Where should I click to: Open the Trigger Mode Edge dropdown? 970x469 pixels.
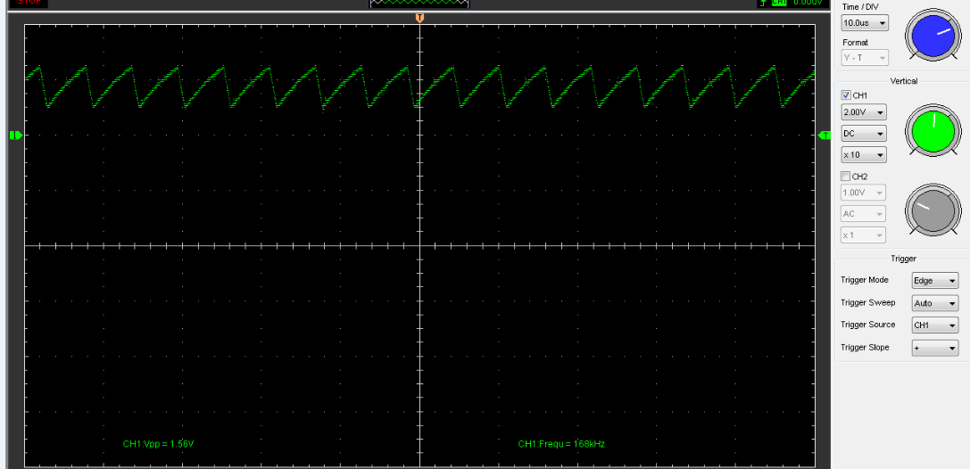(x=935, y=281)
